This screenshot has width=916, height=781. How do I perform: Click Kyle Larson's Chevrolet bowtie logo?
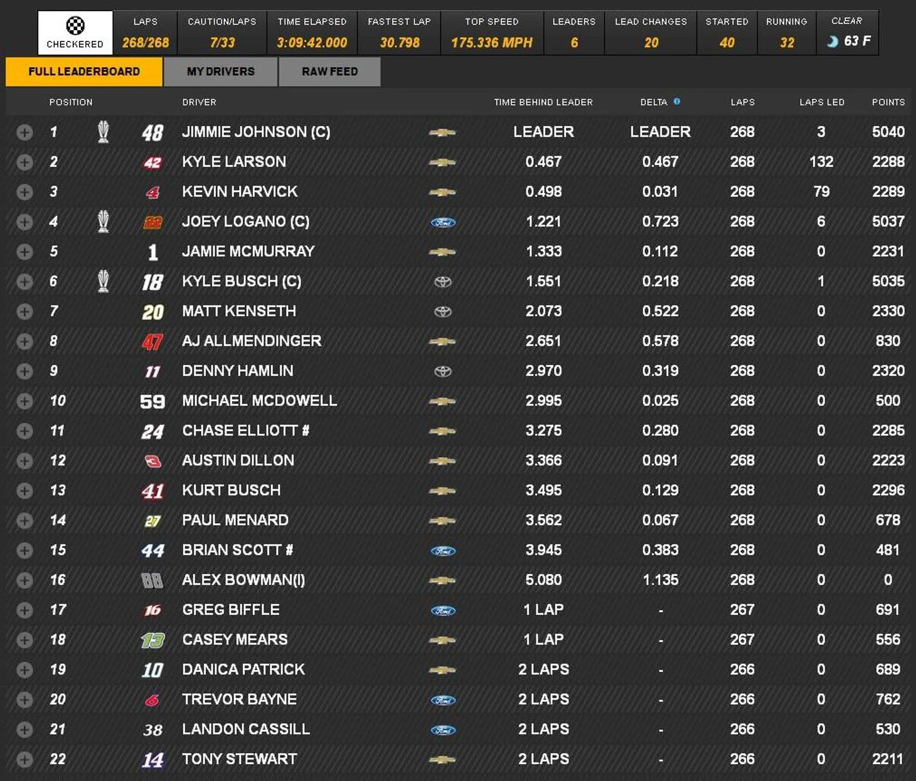coord(442,162)
